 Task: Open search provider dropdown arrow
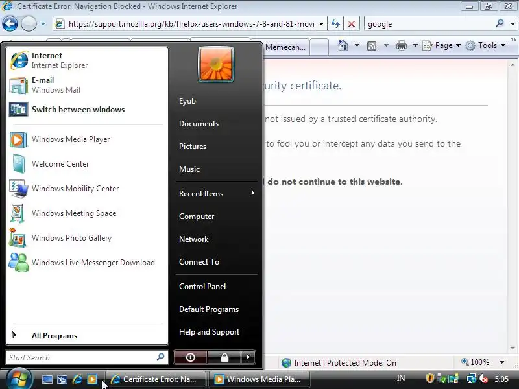(x=513, y=24)
